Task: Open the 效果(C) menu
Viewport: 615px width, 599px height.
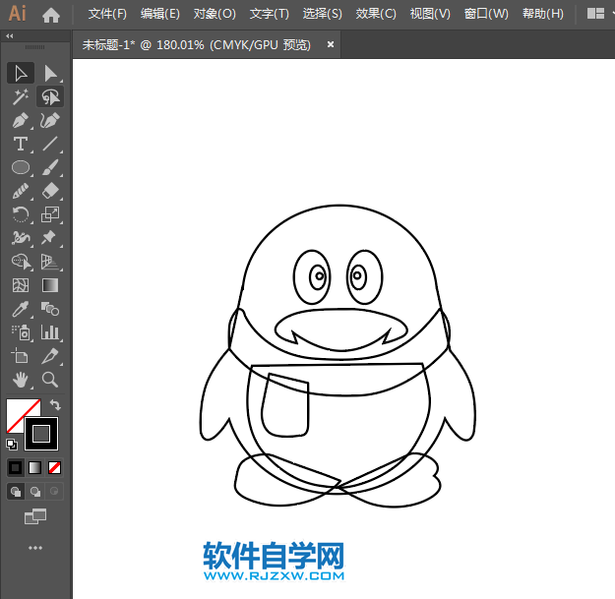Action: point(376,14)
